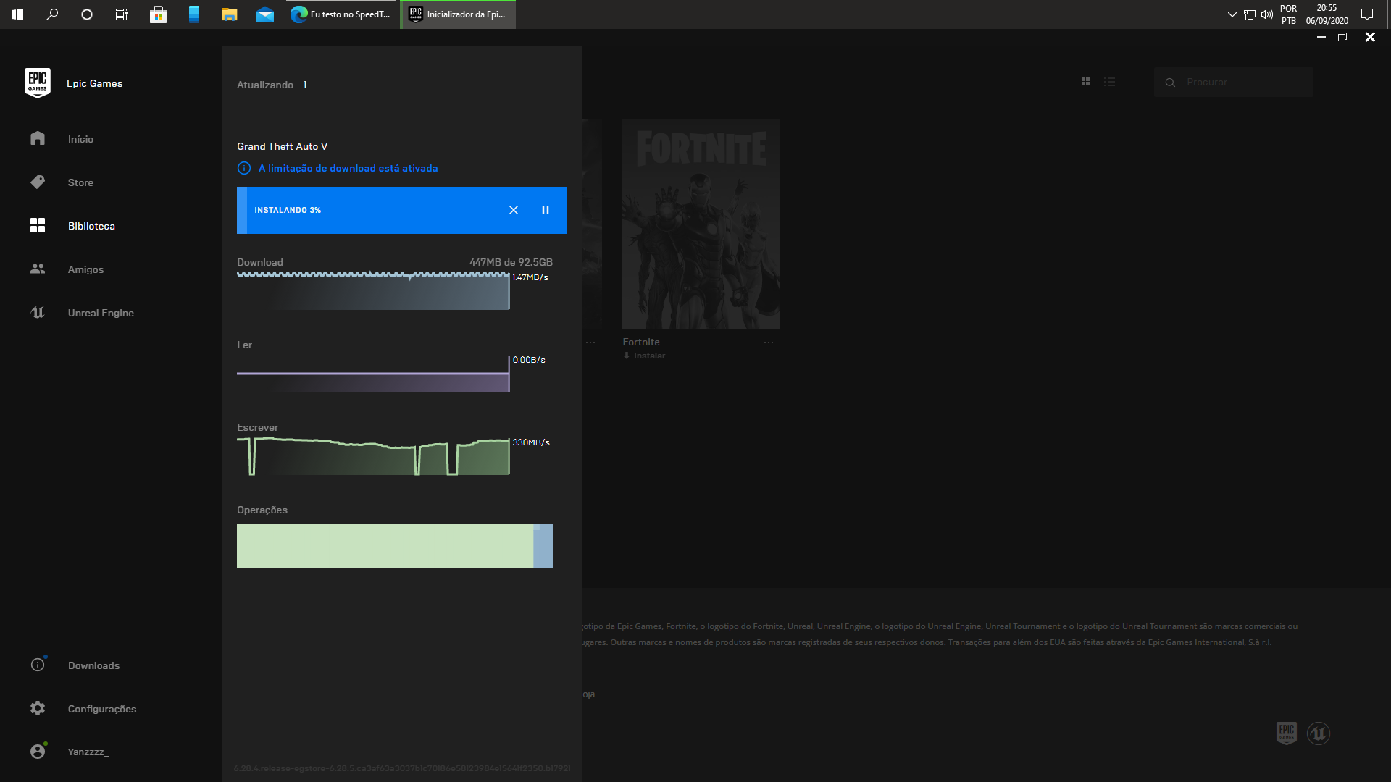This screenshot has height=782, width=1391.
Task: Click the Unreal Engine footer logo
Action: click(1319, 733)
